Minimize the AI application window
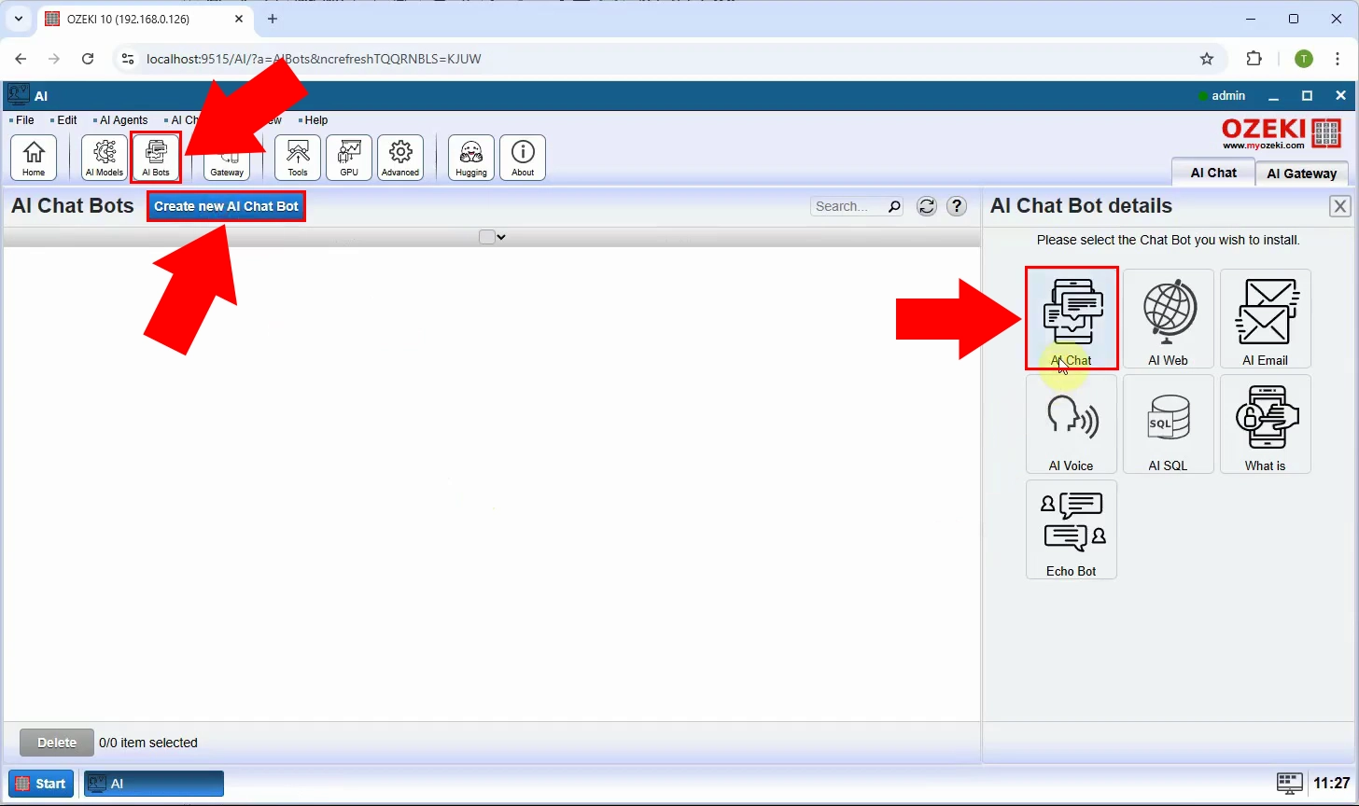 [1273, 96]
